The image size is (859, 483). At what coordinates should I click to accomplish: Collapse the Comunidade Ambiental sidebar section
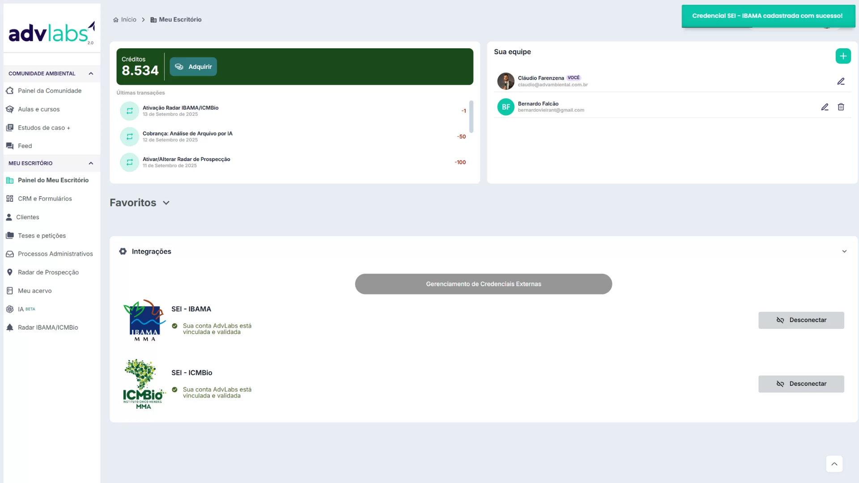(x=91, y=74)
